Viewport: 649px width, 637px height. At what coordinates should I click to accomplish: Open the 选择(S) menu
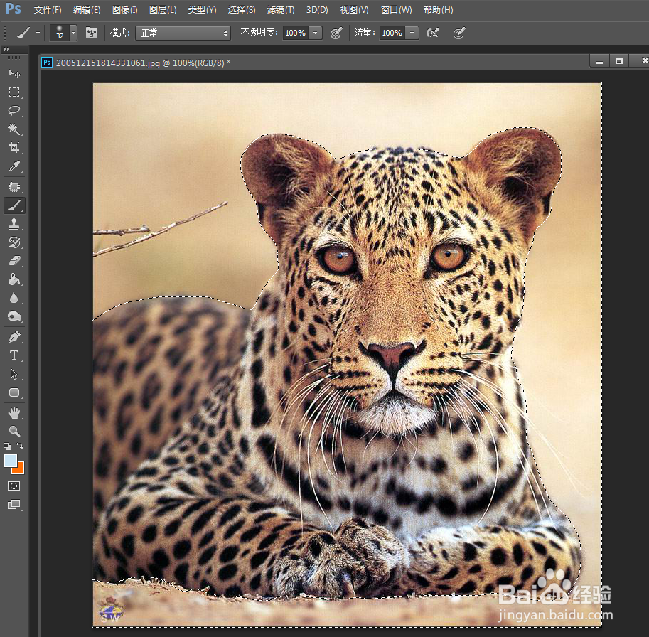click(242, 9)
